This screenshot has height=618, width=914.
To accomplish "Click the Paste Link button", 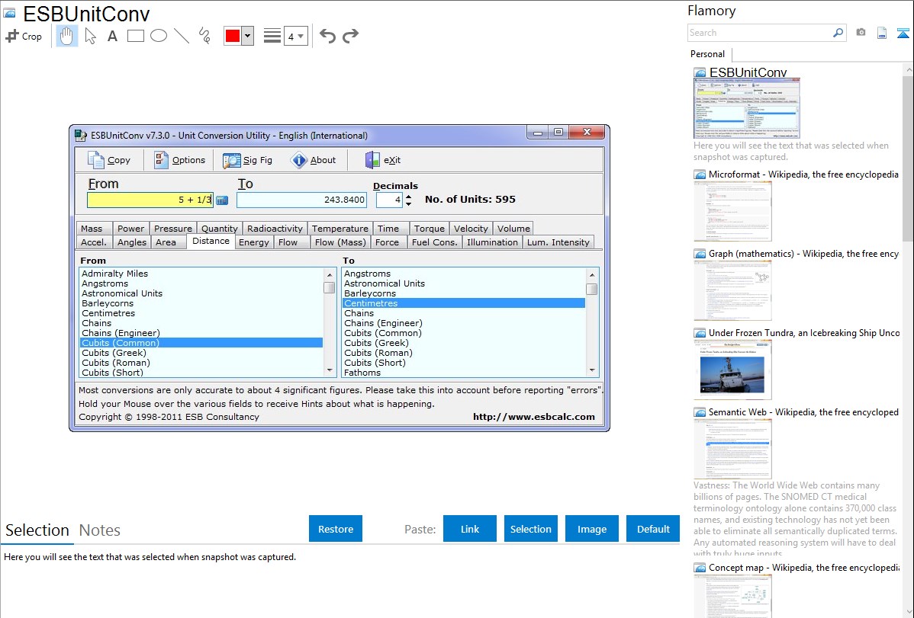I will 470,529.
